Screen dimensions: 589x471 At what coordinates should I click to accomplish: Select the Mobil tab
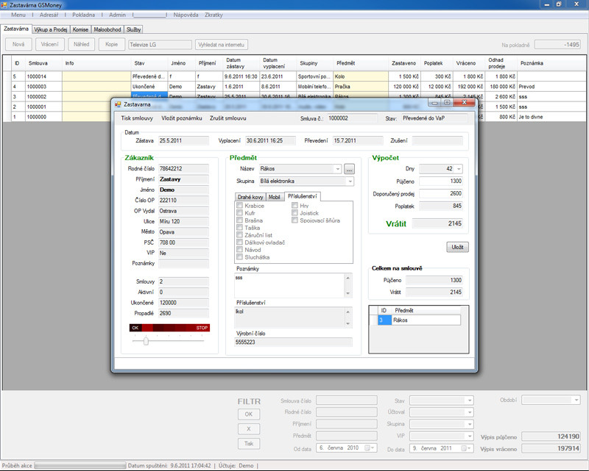(x=274, y=197)
